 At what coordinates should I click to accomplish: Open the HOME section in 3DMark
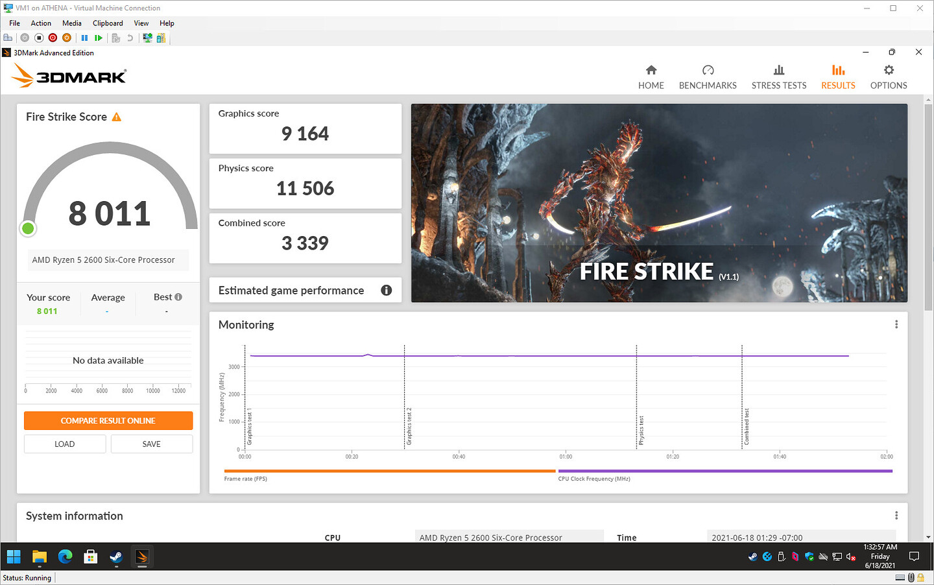coord(651,77)
